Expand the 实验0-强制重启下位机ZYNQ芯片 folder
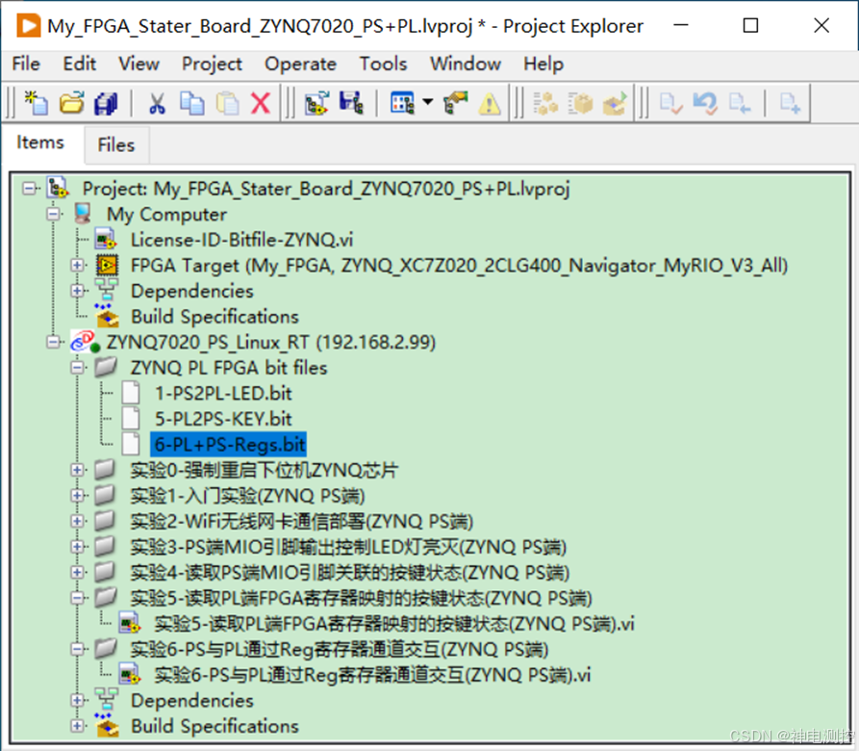Image resolution: width=859 pixels, height=751 pixels. click(77, 470)
